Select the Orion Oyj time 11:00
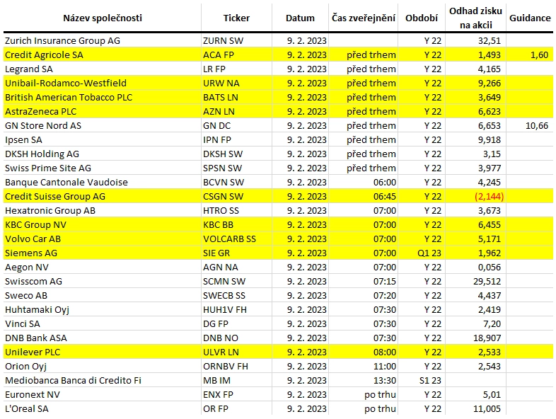 pyautogui.click(x=385, y=366)
